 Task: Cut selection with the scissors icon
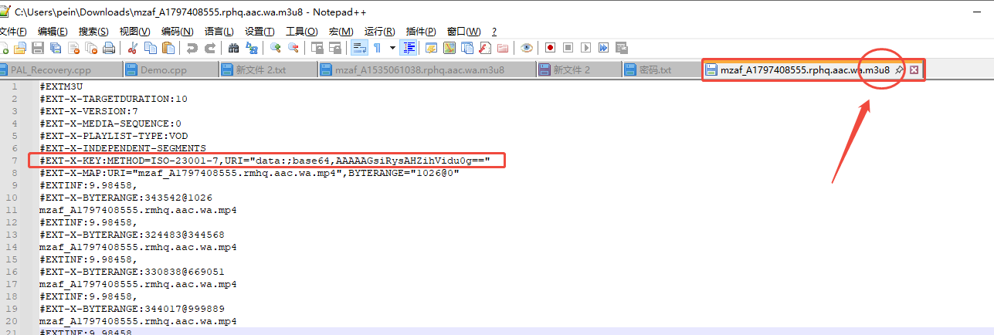[132, 48]
